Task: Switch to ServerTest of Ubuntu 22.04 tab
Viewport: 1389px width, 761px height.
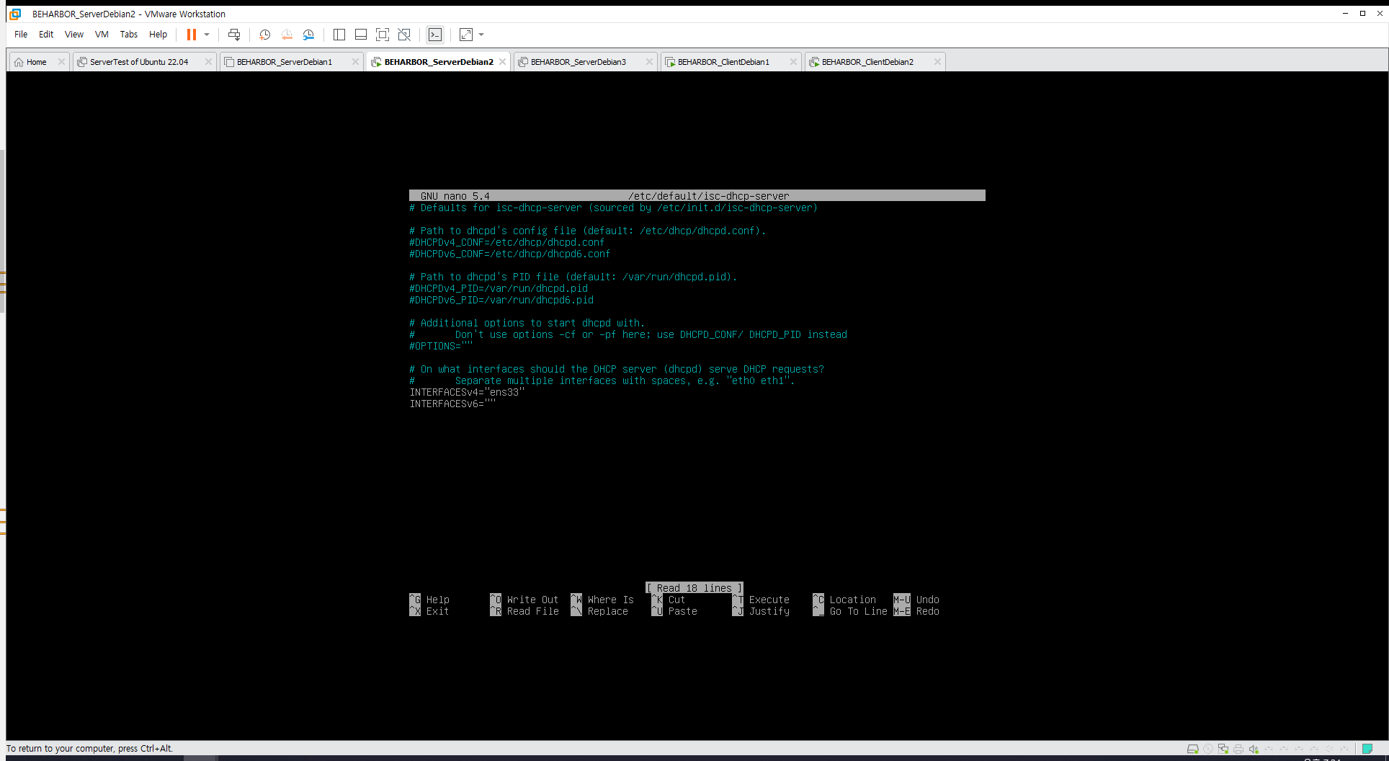Action: click(x=138, y=62)
